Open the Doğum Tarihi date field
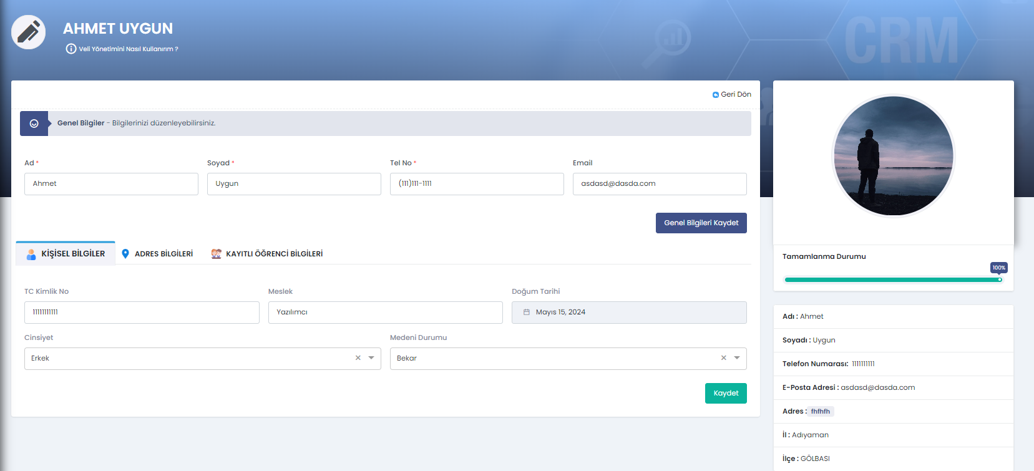 click(629, 313)
